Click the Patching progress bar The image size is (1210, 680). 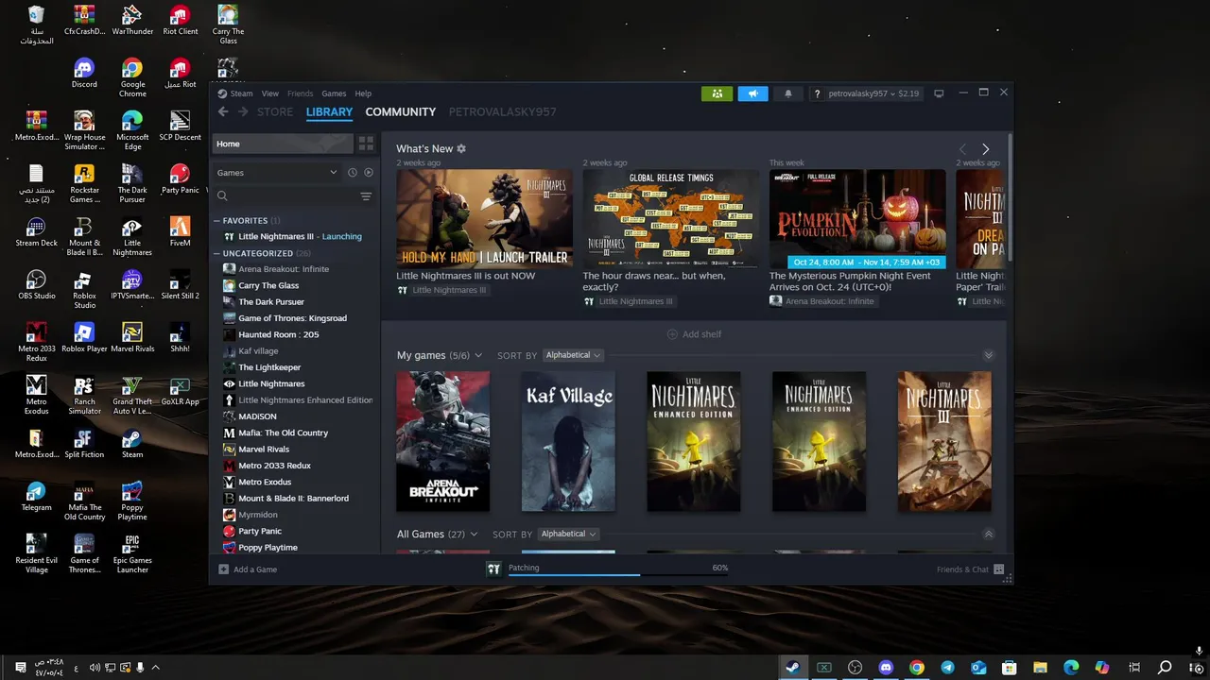pos(618,573)
